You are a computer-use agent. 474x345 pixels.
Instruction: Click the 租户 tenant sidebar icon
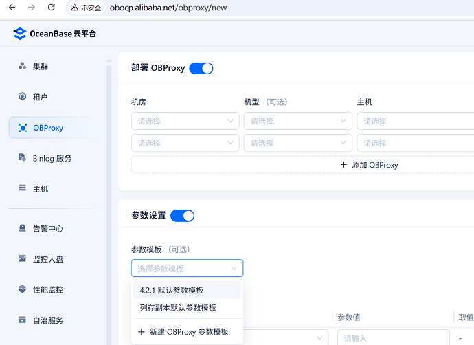click(22, 96)
